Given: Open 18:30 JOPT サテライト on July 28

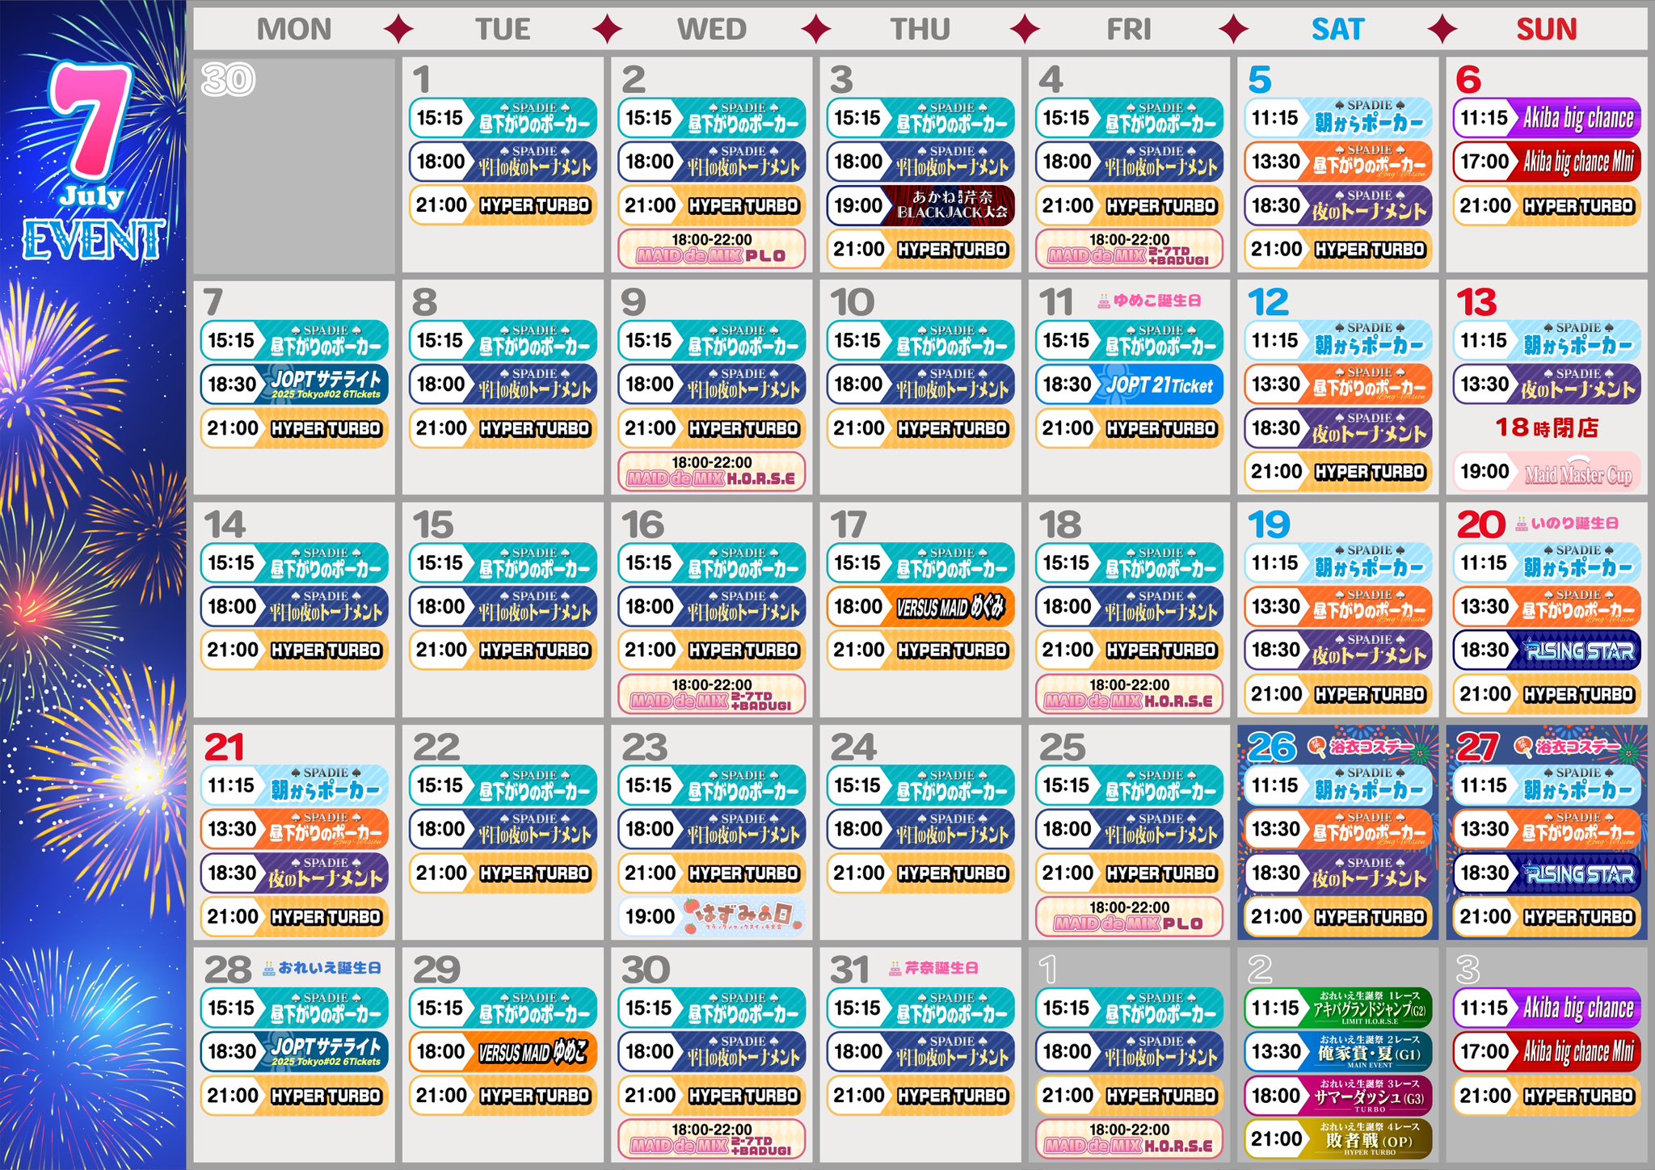Looking at the screenshot, I should [294, 1052].
